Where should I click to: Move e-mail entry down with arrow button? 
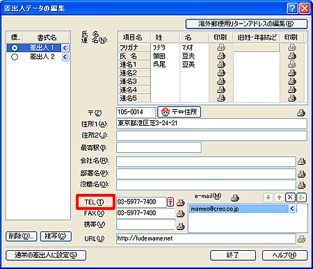click(268, 197)
